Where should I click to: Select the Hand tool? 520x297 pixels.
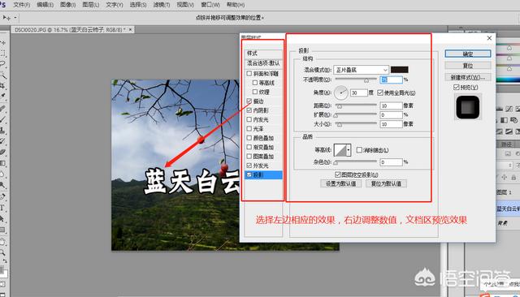pyautogui.click(x=2, y=242)
